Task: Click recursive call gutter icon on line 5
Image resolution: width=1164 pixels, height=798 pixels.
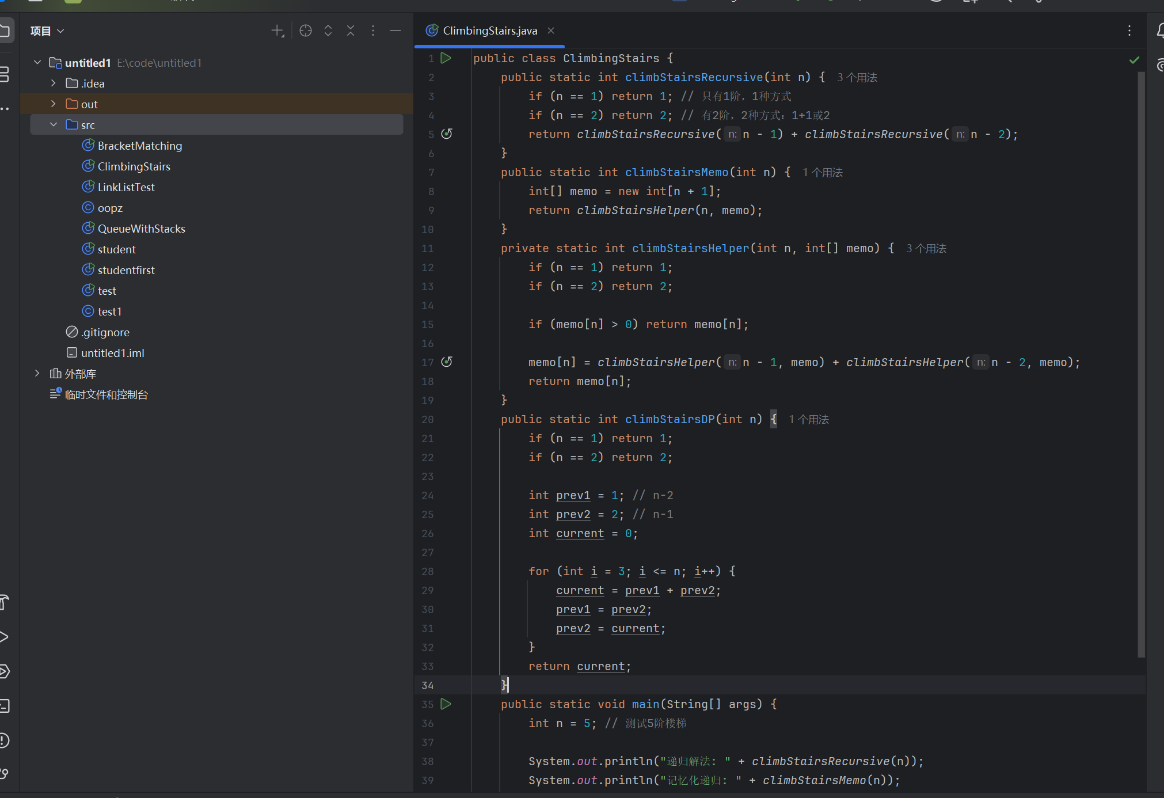Action: coord(447,134)
